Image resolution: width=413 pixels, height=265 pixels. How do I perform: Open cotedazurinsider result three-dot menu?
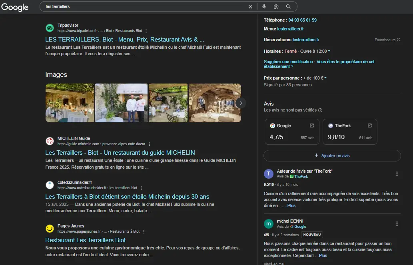click(x=142, y=188)
